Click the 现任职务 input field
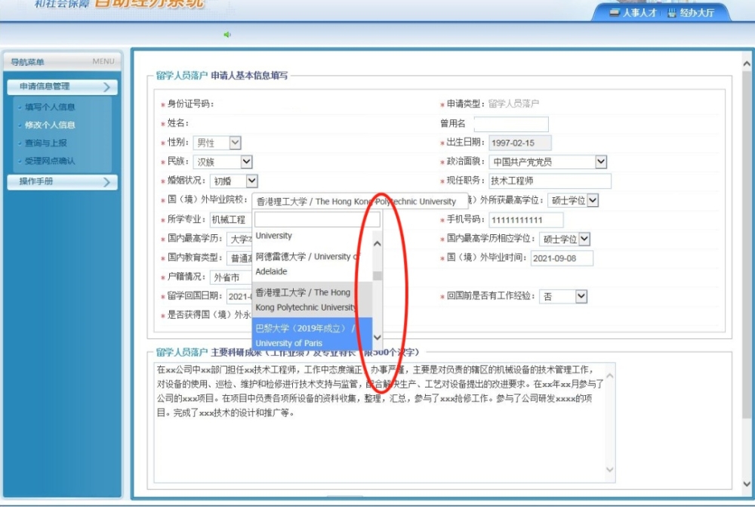The width and height of the screenshot is (755, 507). pyautogui.click(x=550, y=181)
